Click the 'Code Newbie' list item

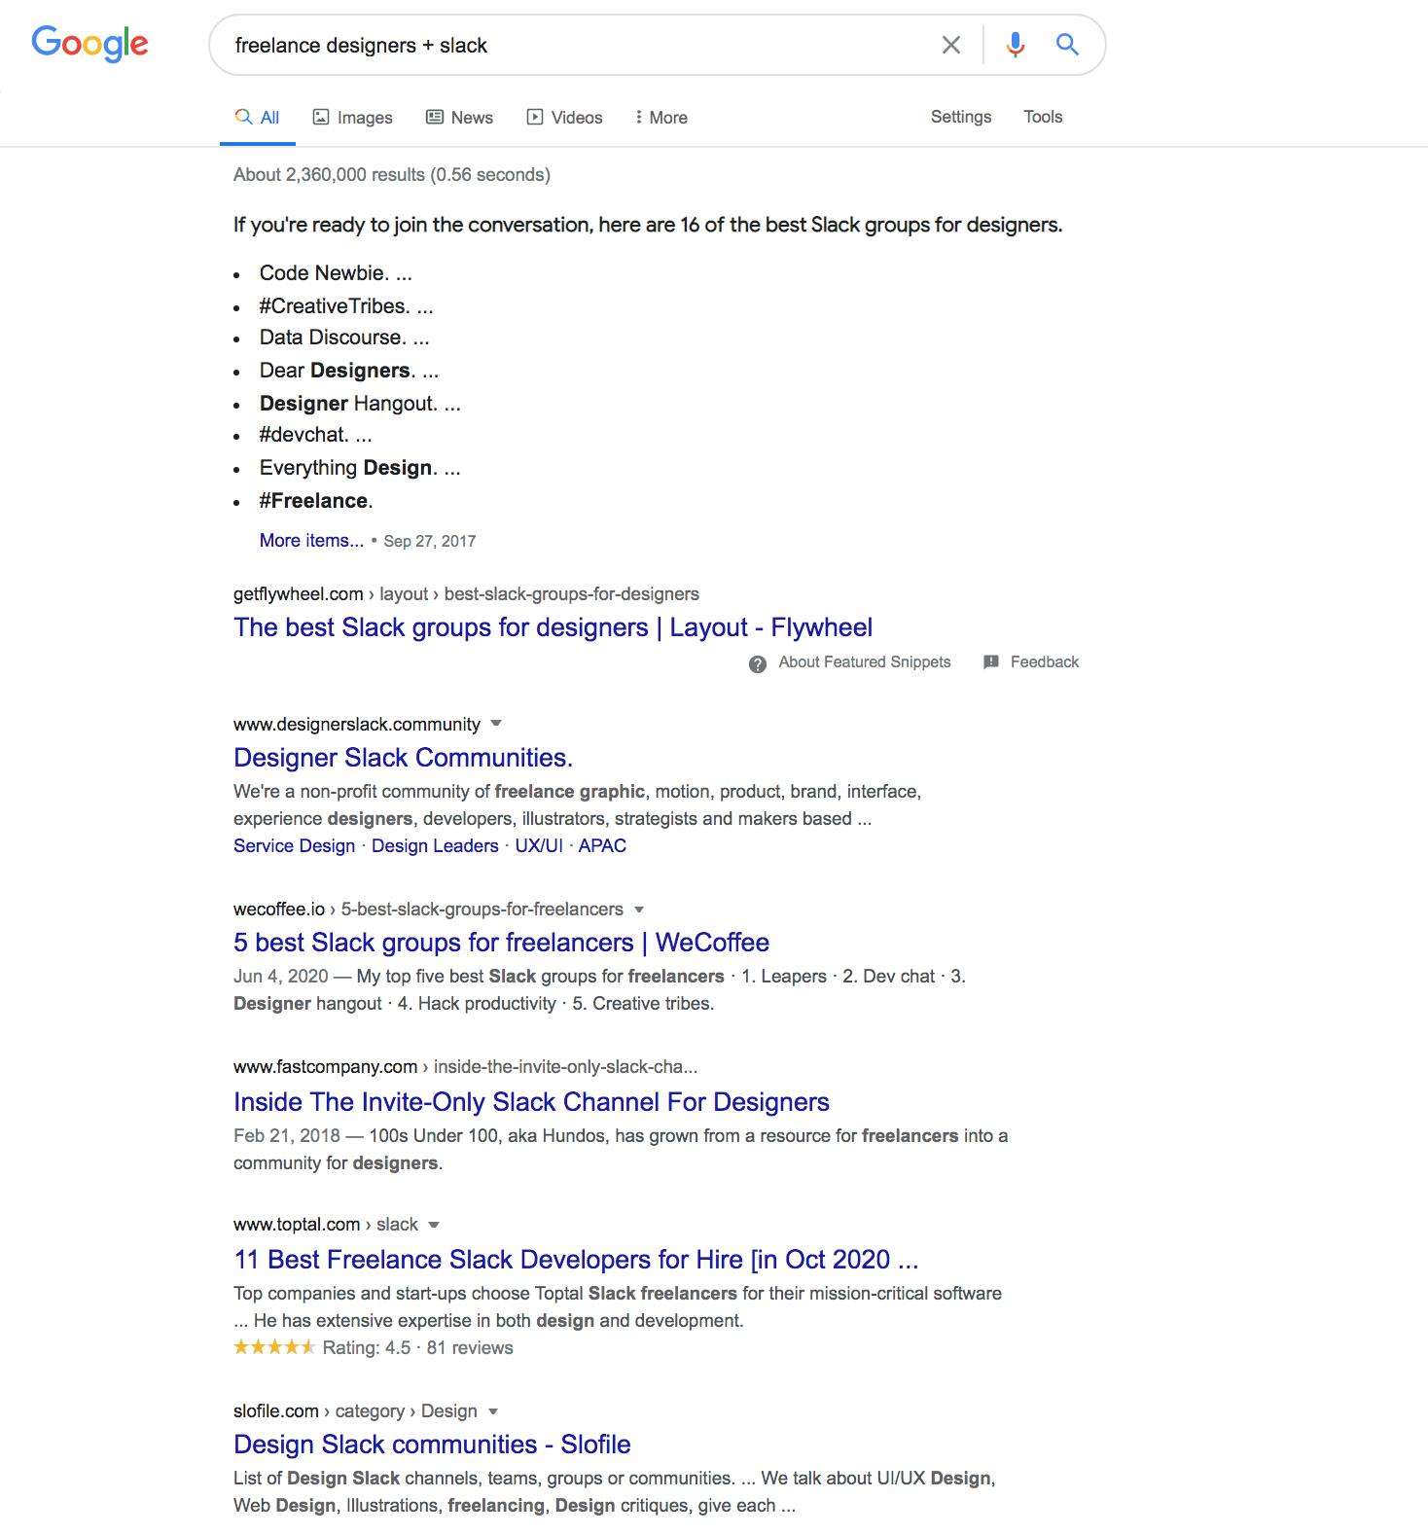pos(336,273)
